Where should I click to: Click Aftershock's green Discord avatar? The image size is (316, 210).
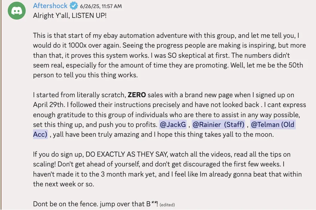[17, 10]
